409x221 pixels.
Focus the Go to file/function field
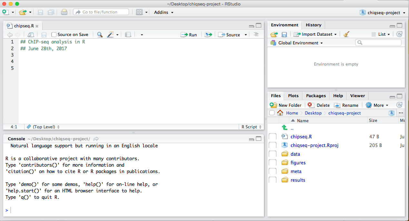pos(101,12)
